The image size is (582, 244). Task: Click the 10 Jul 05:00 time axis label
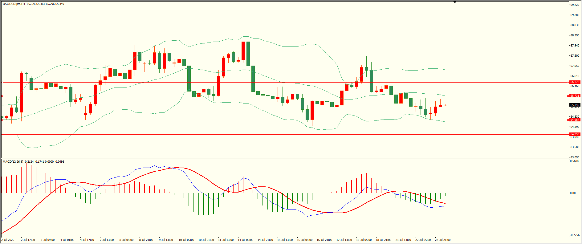coord(186,240)
